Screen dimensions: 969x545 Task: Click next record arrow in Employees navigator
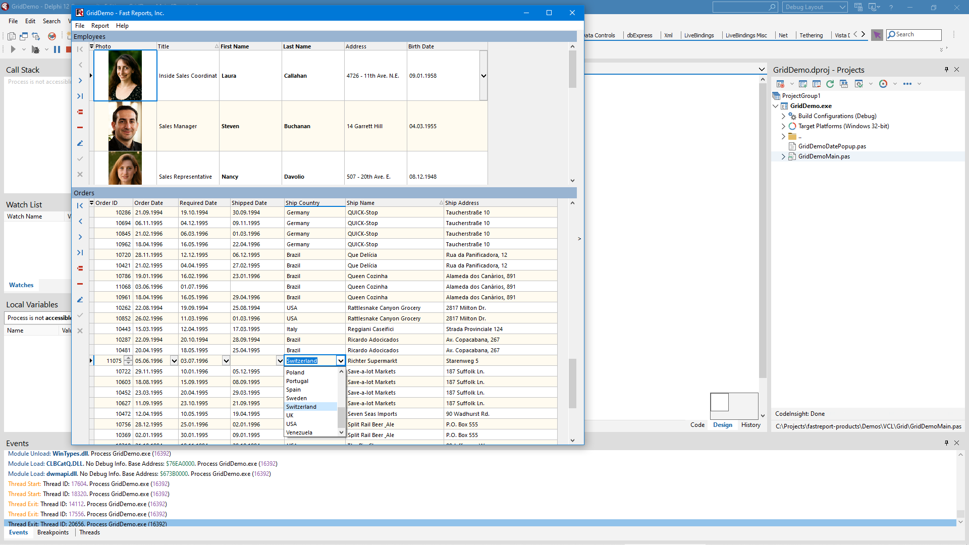tap(80, 81)
